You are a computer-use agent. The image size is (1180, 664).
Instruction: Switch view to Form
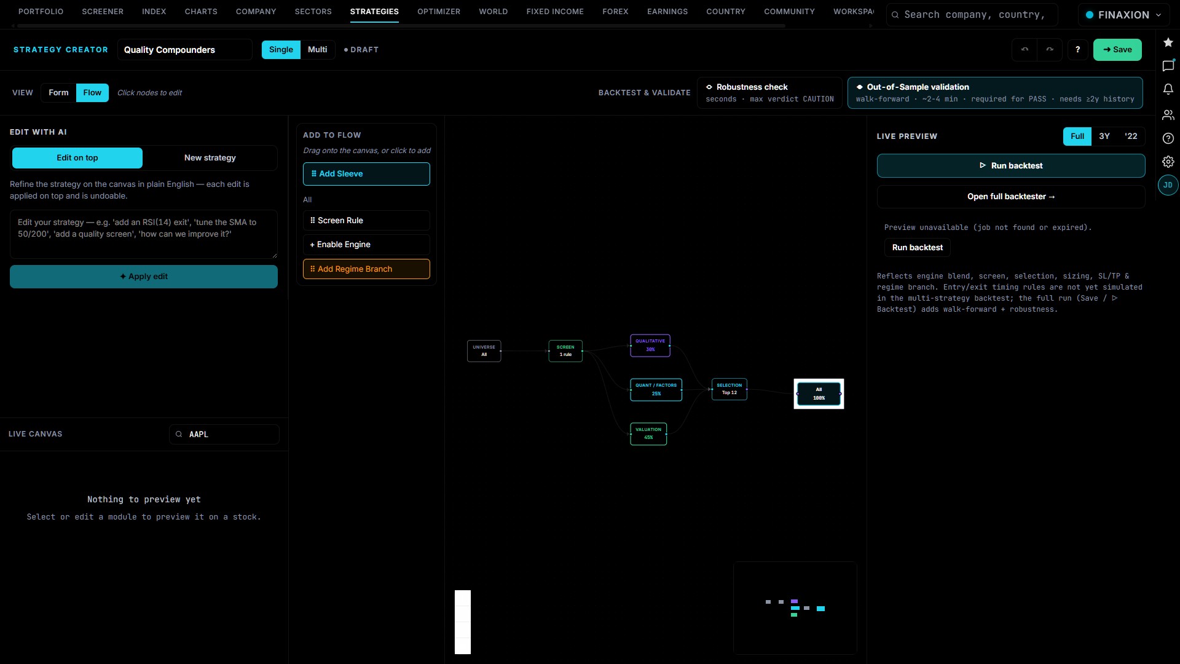coord(58,93)
